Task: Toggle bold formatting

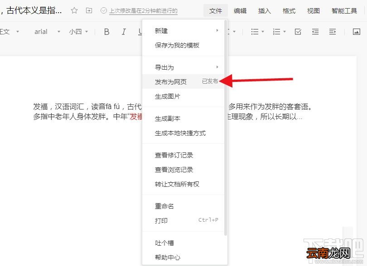Action: coord(107,32)
